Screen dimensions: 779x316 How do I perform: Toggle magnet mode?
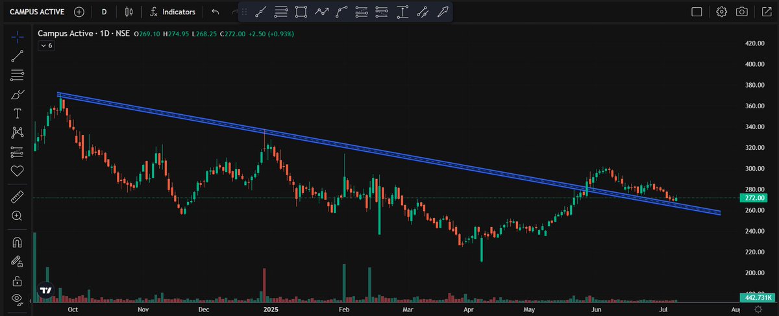[x=18, y=243]
